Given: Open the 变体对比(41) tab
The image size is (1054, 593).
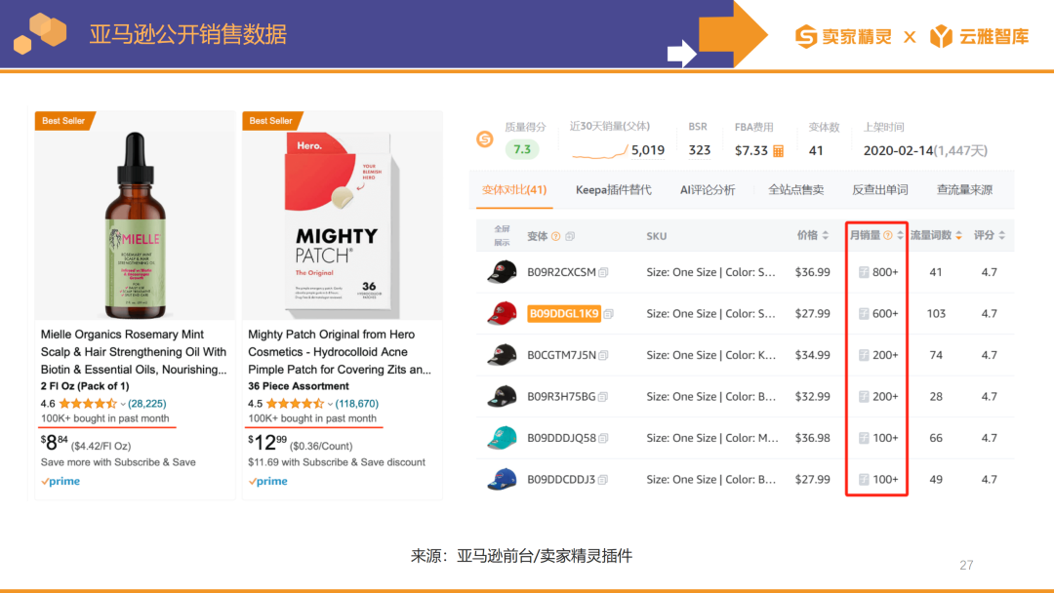Looking at the screenshot, I should 514,190.
